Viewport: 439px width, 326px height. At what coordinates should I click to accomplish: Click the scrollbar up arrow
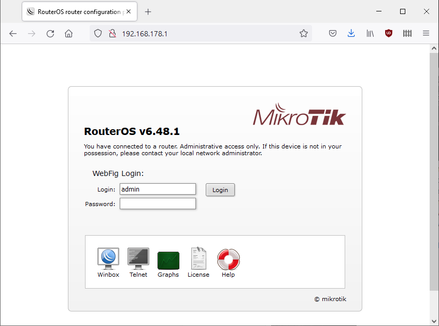point(434,48)
